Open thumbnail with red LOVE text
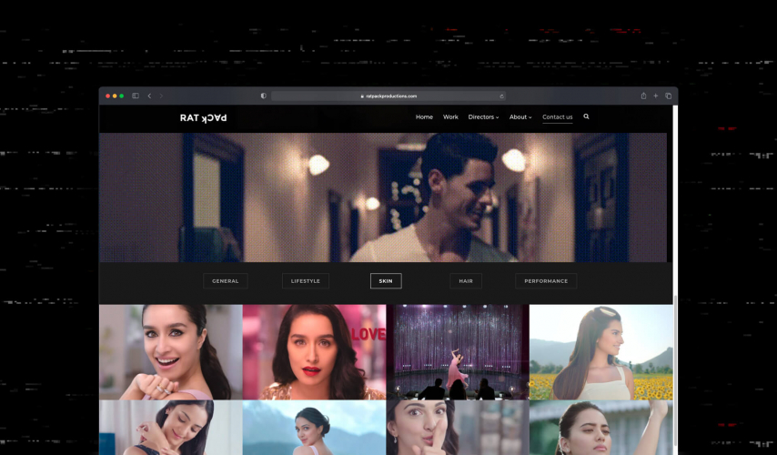 tap(314, 352)
